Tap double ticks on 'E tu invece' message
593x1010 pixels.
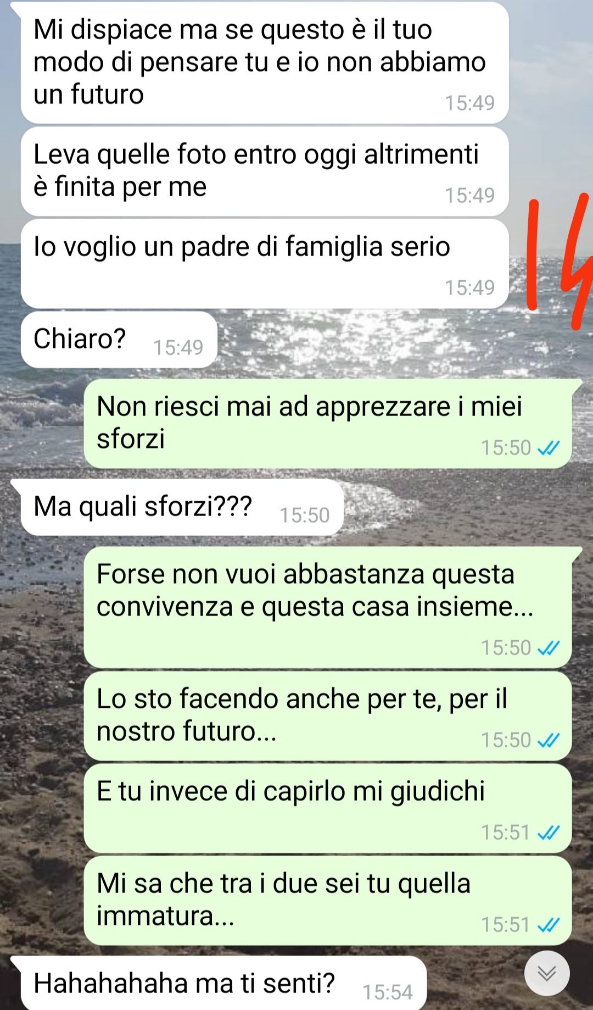tap(548, 833)
